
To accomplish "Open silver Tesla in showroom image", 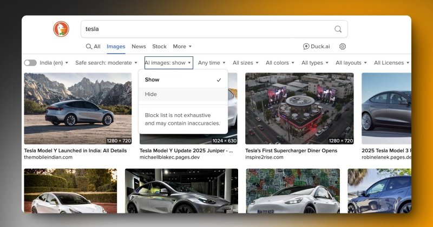I will point(181,191).
